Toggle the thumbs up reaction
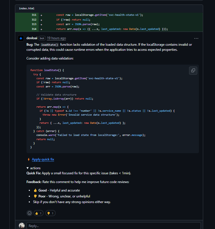The height and width of the screenshot is (229, 215). (38, 213)
